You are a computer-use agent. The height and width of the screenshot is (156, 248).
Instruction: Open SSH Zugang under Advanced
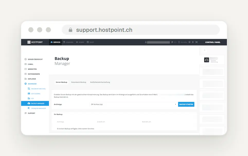[34, 94]
